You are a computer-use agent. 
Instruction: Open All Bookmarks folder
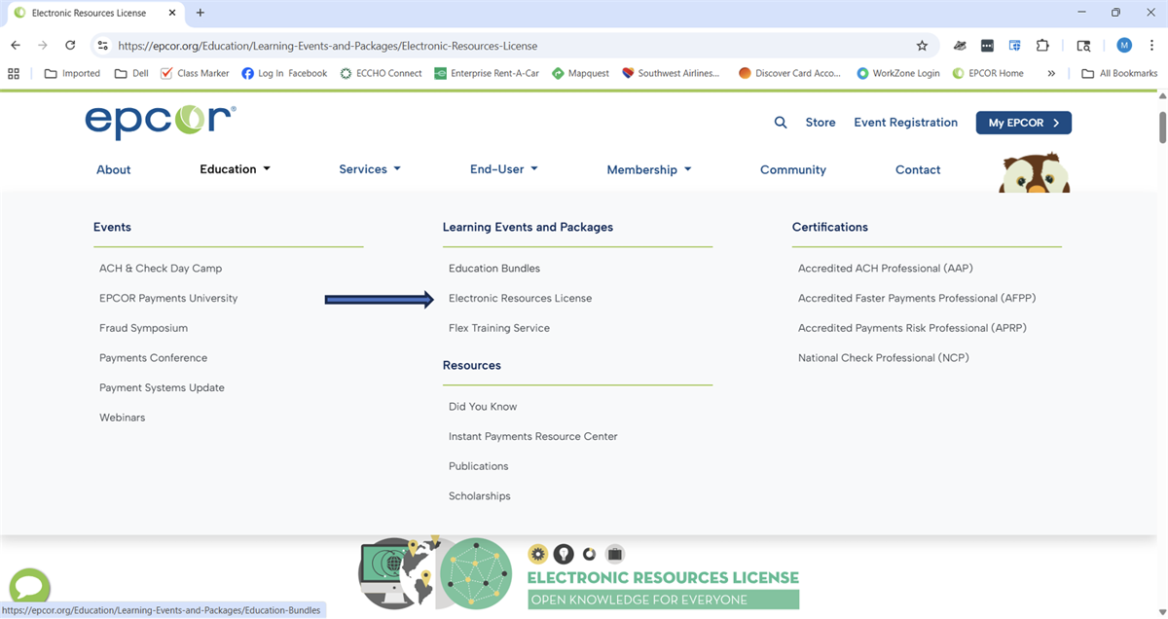[1119, 73]
